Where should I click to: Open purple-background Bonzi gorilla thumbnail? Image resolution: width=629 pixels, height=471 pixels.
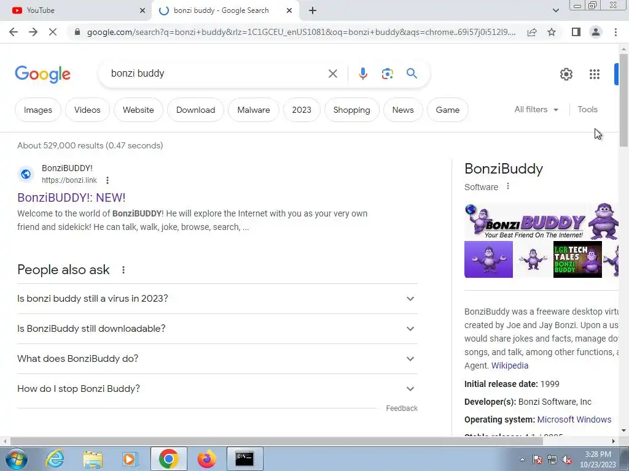(x=488, y=259)
